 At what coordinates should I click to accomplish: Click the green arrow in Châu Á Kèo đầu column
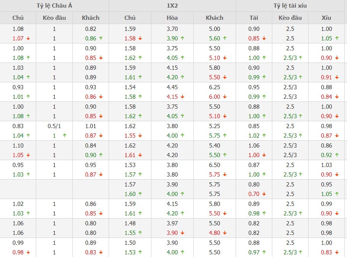coord(64,136)
